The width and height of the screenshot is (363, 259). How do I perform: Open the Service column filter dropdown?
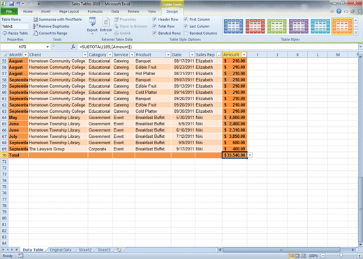tap(132, 55)
